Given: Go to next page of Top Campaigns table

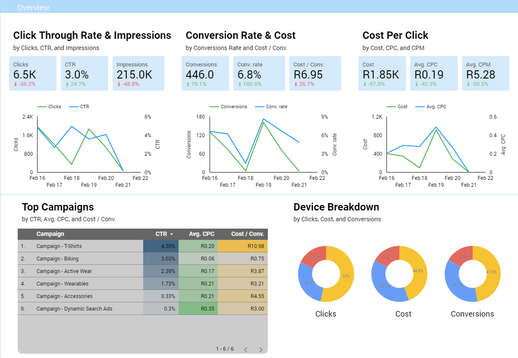Looking at the screenshot, I should point(261,350).
